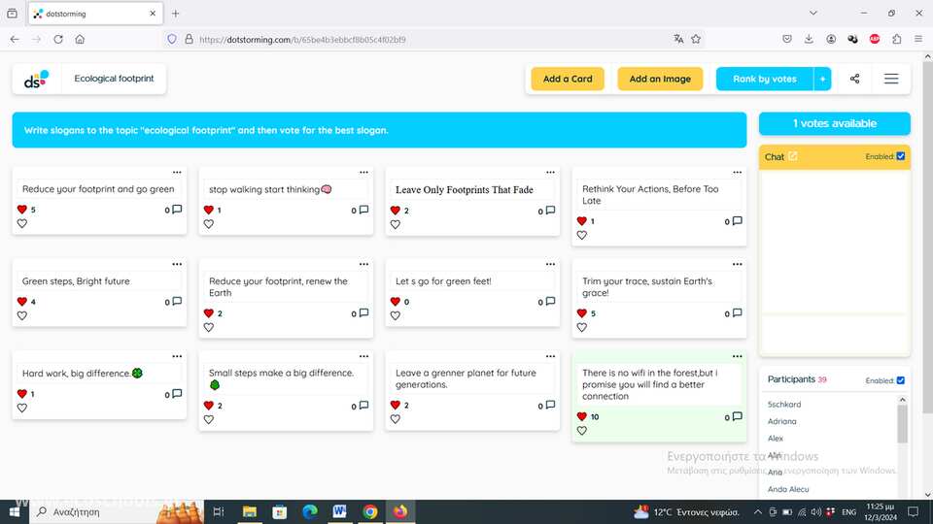
Task: Open the share board icon
Action: (854, 79)
